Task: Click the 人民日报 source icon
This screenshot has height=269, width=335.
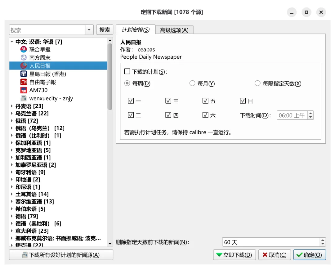Action: 24,66
